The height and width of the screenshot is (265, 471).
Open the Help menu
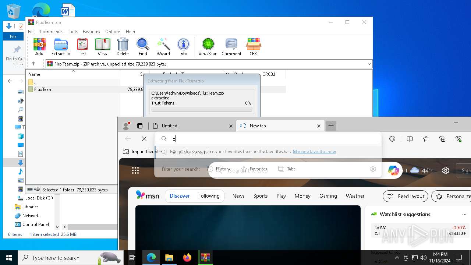130,32
